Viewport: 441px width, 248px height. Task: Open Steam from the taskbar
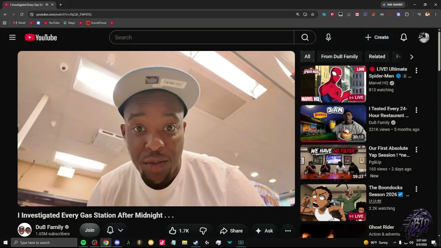coord(196,242)
